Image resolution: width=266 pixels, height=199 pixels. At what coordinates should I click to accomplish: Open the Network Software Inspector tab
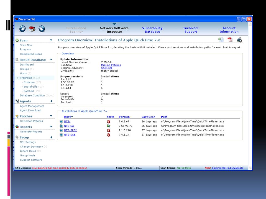point(114,30)
